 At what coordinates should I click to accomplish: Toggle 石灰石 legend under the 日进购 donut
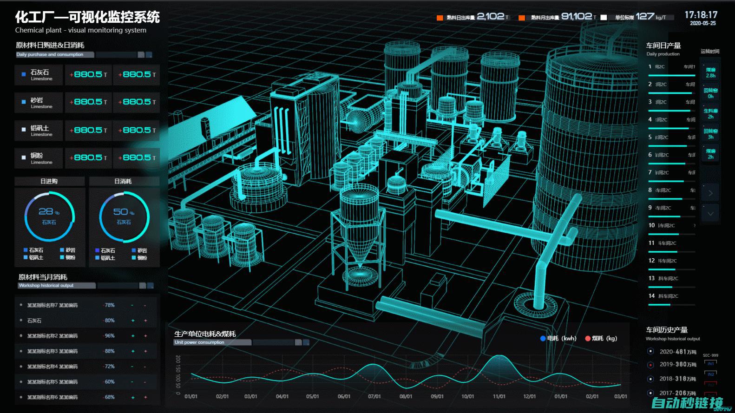tap(33, 250)
